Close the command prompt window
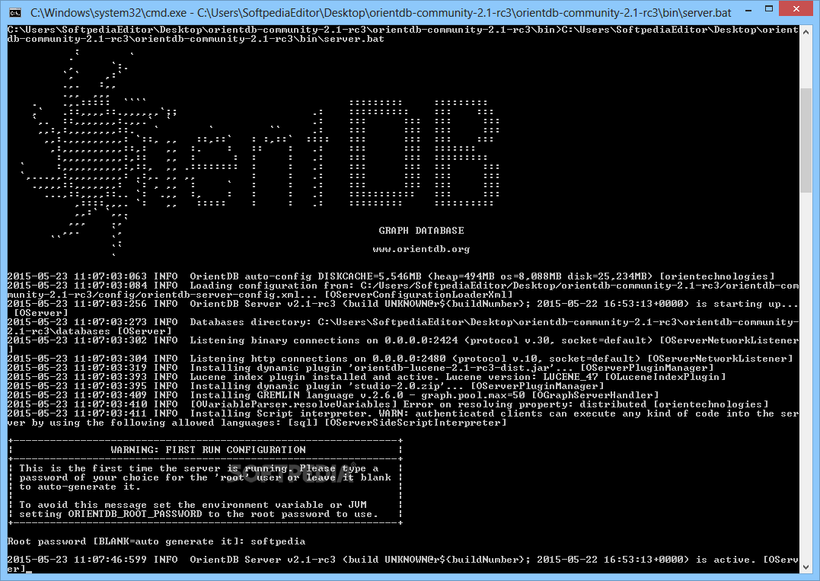Viewport: 820px width, 581px height. [797, 9]
